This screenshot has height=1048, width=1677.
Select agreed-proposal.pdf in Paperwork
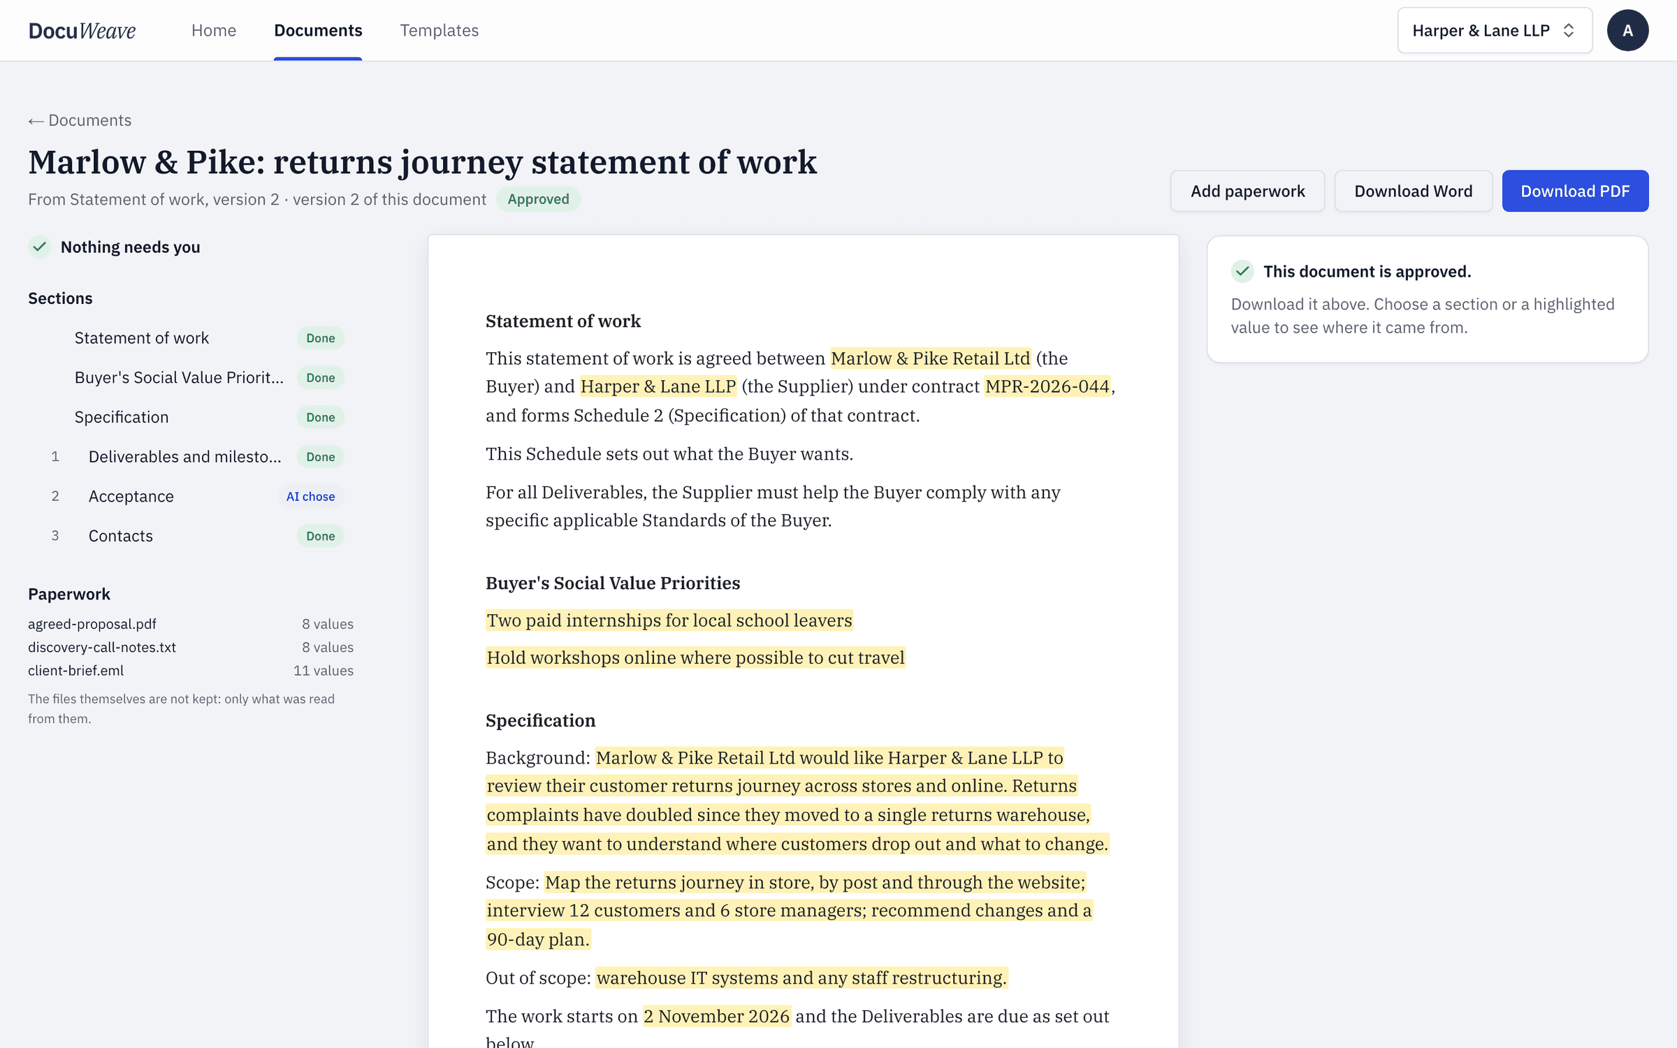click(x=92, y=624)
